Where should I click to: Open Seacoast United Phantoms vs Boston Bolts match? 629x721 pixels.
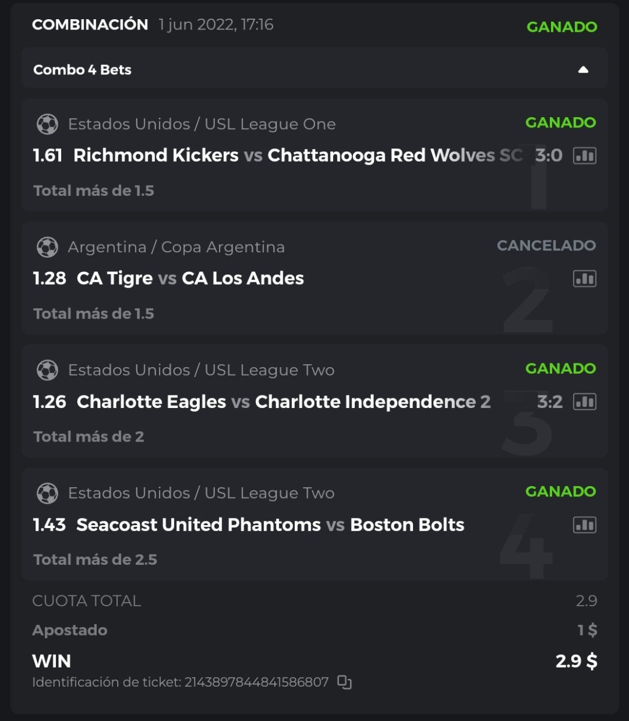(x=270, y=525)
